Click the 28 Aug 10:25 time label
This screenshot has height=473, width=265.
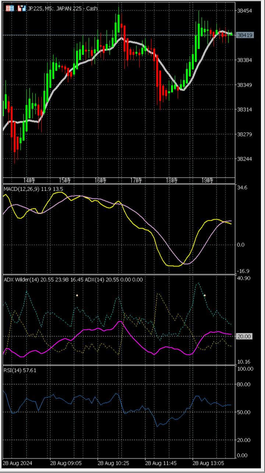click(113, 462)
